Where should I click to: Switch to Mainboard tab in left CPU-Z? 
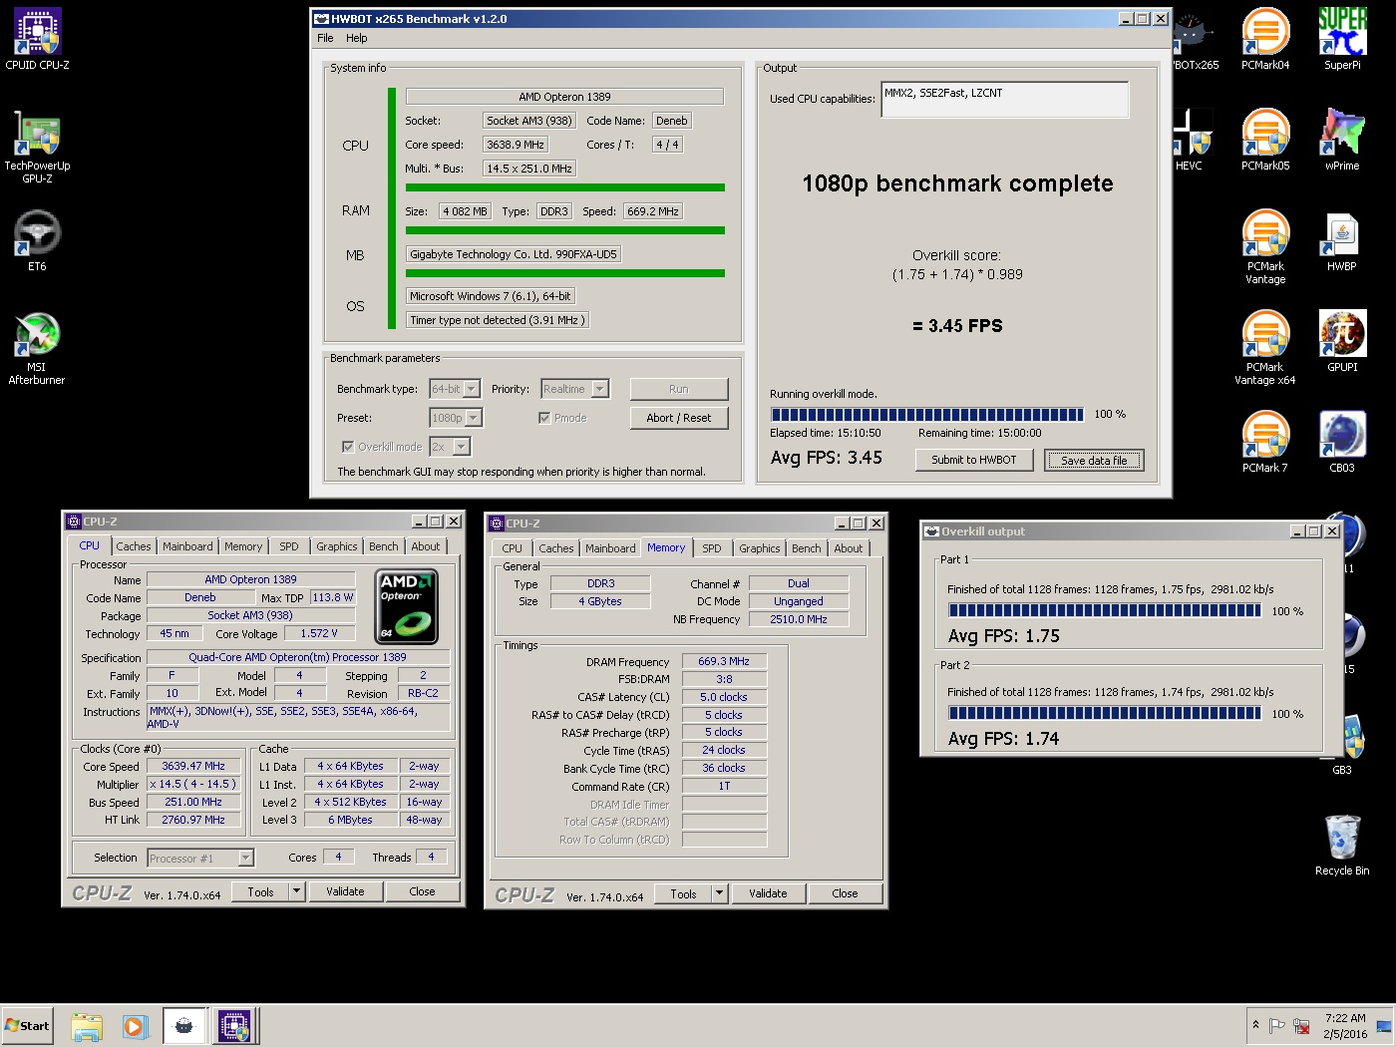coord(187,546)
